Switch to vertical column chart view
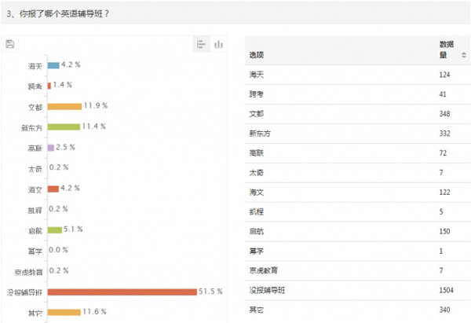Screen dimensions: 471x323 [219, 44]
